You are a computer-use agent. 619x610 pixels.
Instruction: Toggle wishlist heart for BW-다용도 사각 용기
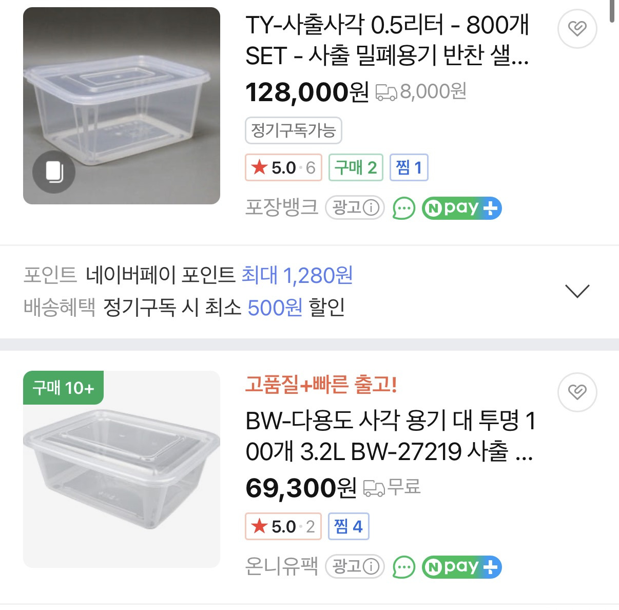tap(577, 392)
